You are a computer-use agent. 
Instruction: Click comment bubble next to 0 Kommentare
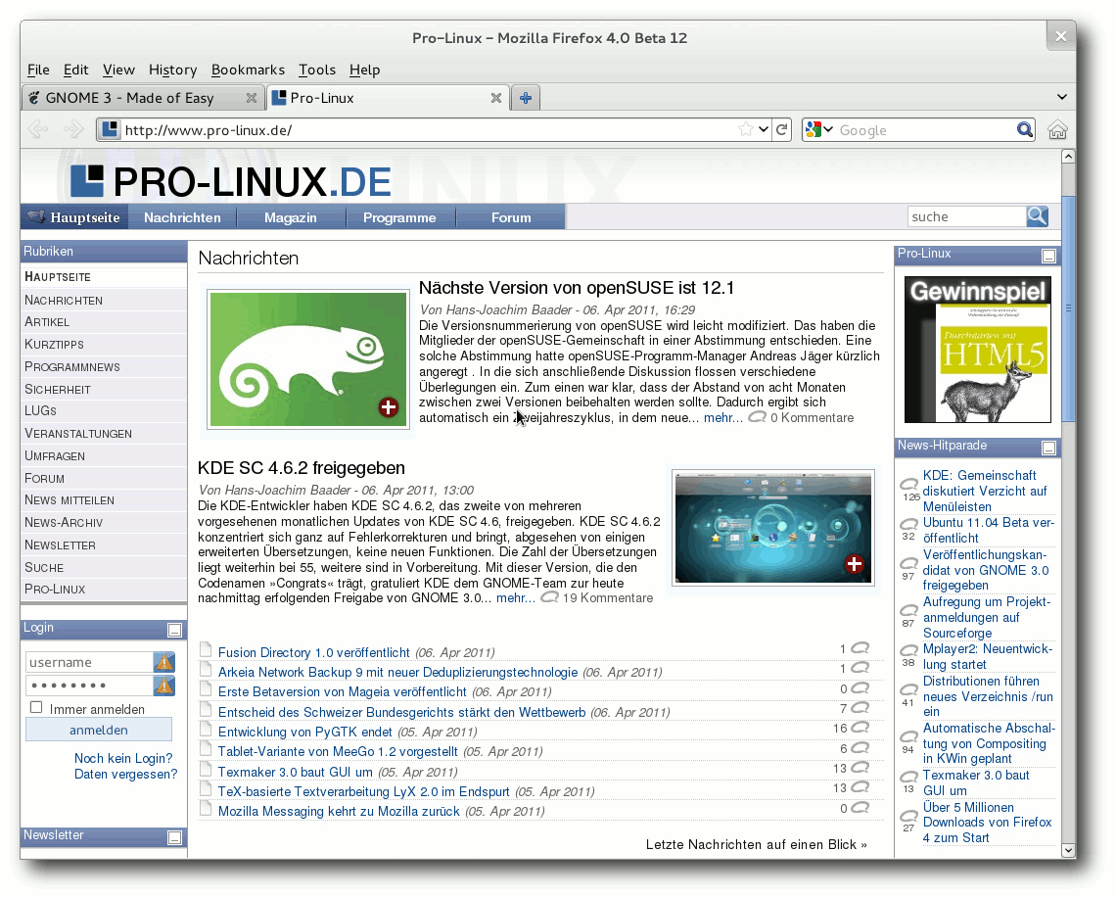pyautogui.click(x=758, y=417)
